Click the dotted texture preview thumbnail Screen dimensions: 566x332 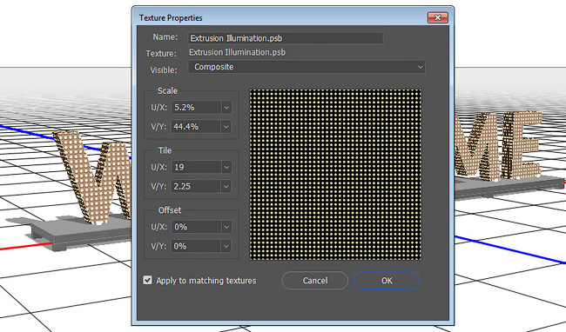(x=335, y=175)
